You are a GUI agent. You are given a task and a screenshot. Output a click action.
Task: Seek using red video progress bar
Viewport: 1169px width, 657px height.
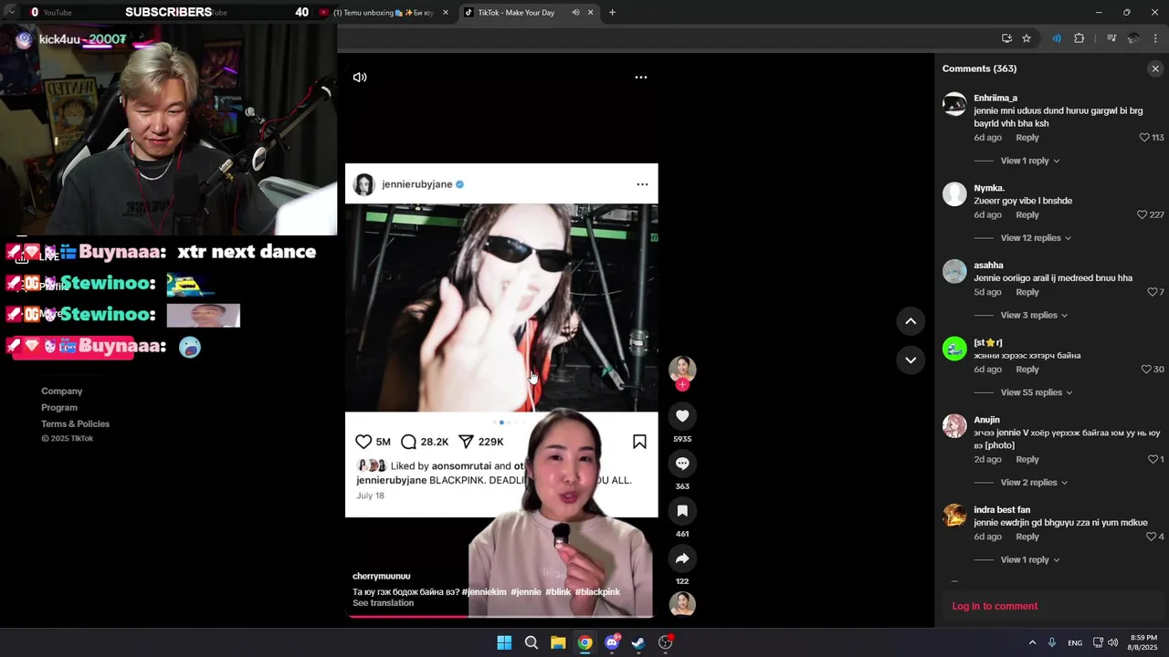pos(501,617)
